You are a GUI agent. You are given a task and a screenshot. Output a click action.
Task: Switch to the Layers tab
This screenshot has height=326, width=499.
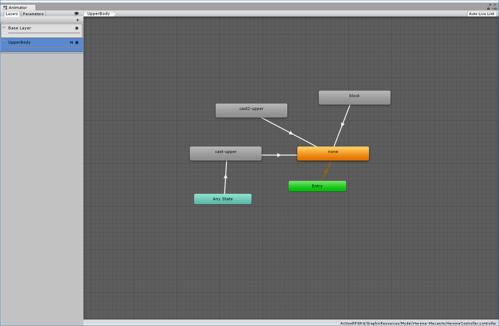coord(11,13)
